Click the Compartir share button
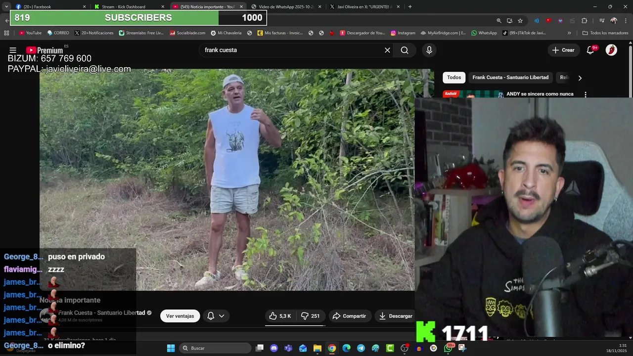 coord(349,316)
